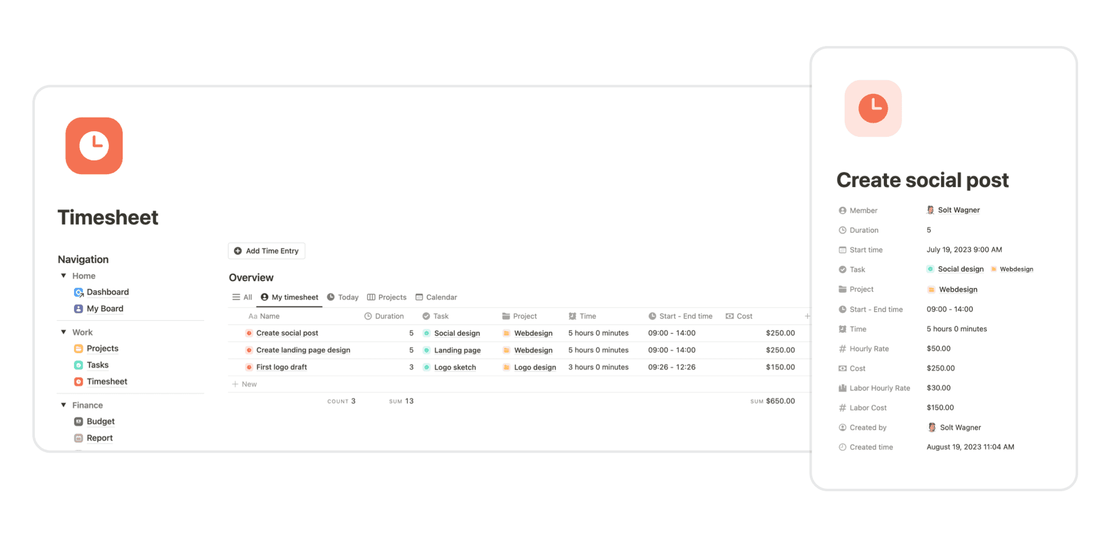Click the Name column header
This screenshot has height=536, width=1108.
pyautogui.click(x=264, y=317)
